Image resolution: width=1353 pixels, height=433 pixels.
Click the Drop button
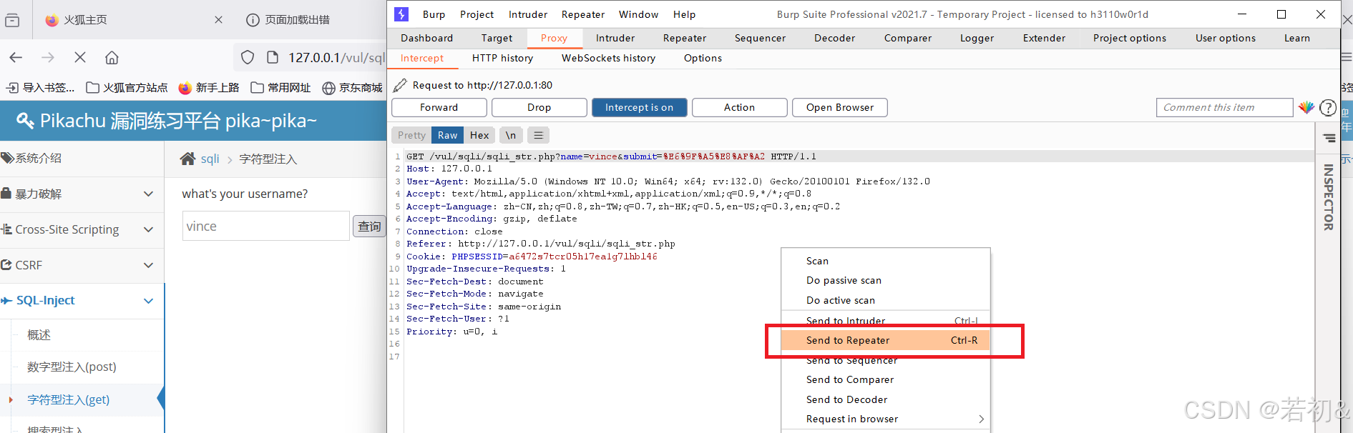pyautogui.click(x=539, y=108)
